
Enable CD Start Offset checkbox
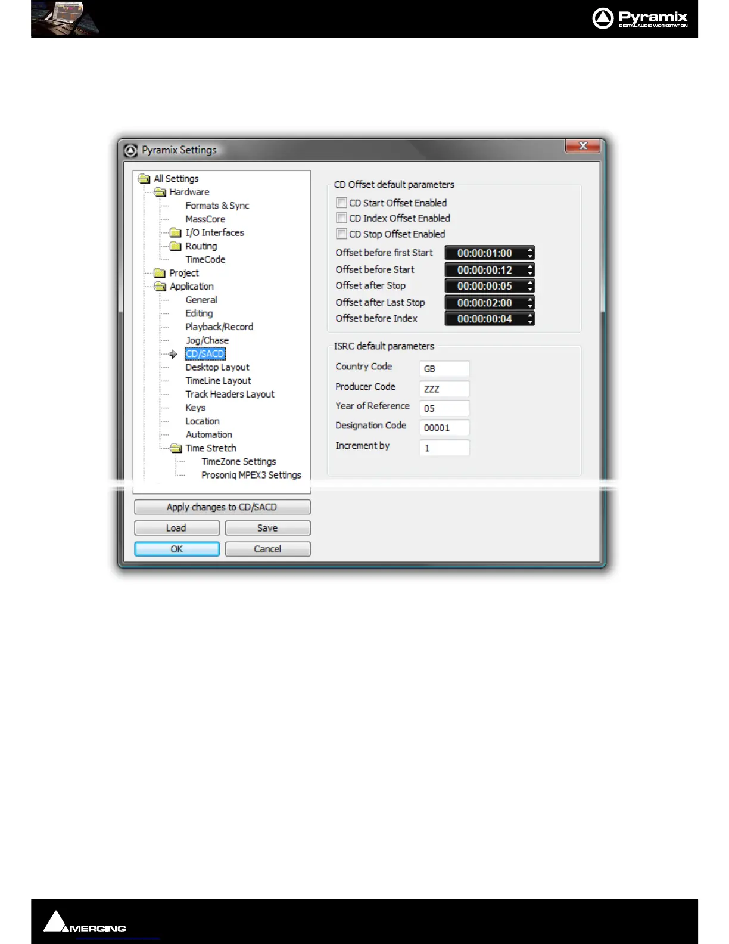pos(341,203)
